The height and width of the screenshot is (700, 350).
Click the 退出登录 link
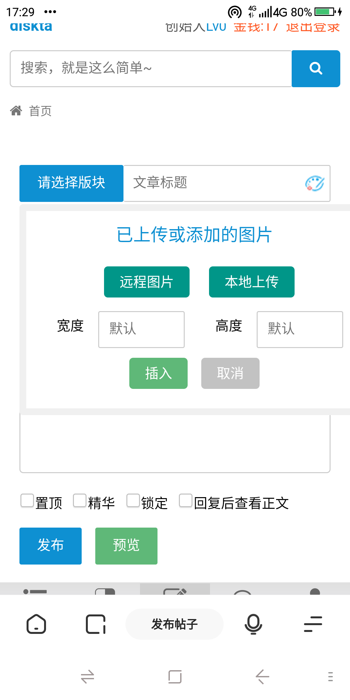[313, 27]
